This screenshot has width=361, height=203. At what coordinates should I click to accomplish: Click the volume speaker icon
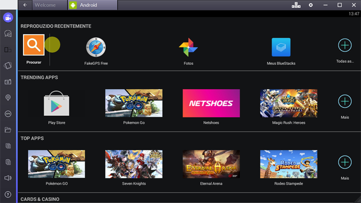8,178
